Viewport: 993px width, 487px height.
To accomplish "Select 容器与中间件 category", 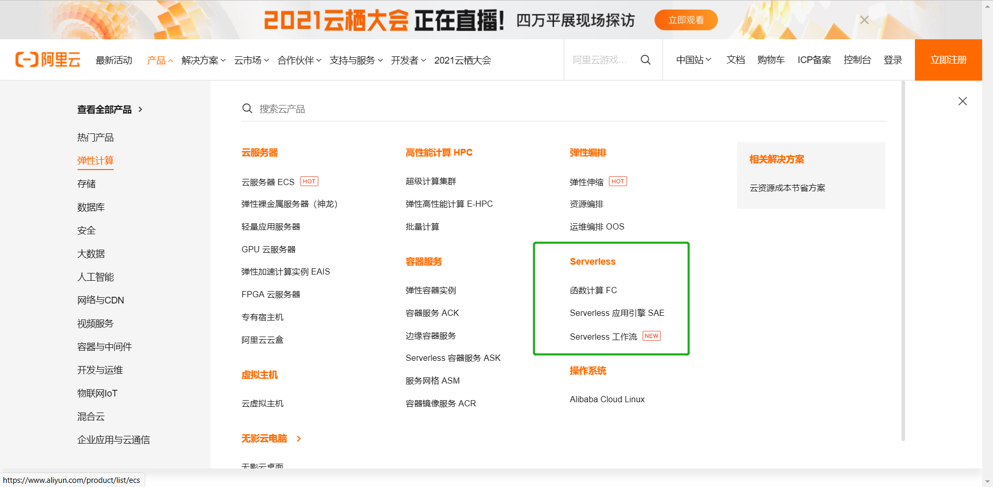I will [x=104, y=347].
